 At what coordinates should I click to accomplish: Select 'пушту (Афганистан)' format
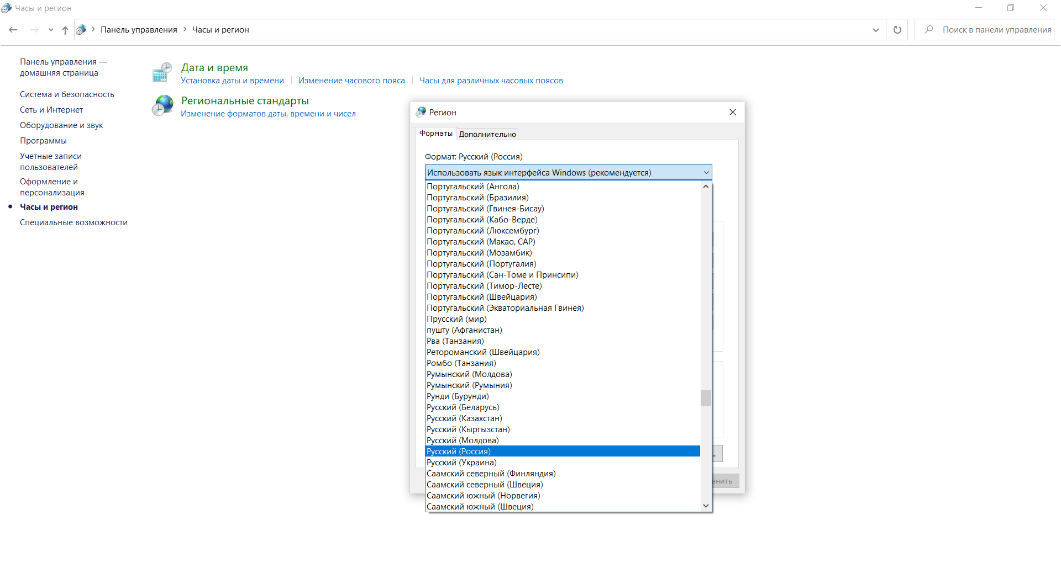563,330
